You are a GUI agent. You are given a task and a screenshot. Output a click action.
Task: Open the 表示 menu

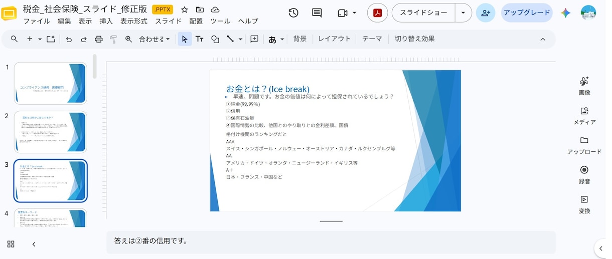click(85, 21)
